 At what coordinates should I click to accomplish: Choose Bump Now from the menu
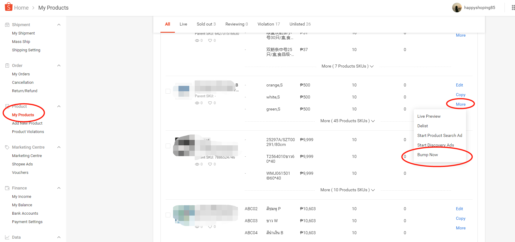tap(427, 155)
